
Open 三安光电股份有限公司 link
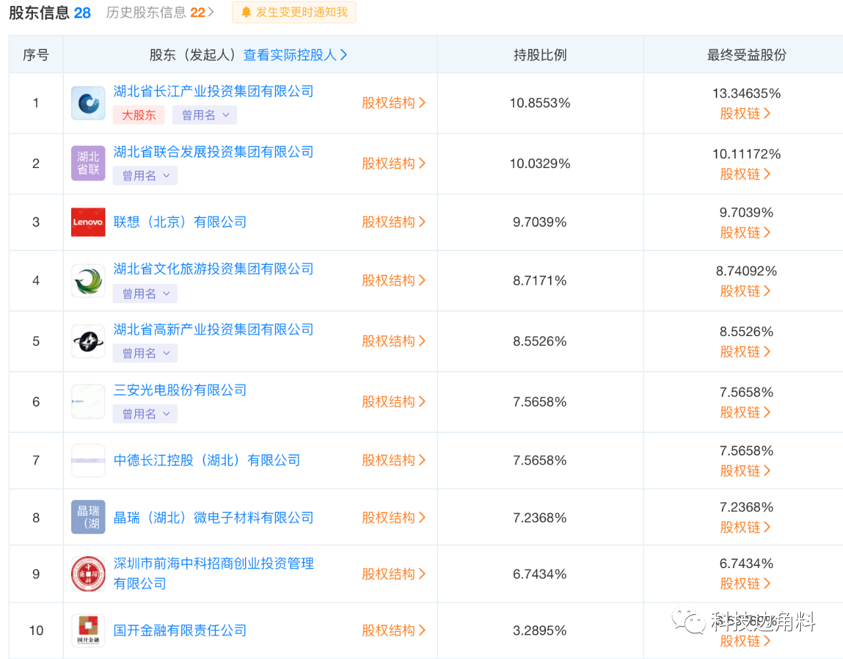coord(180,390)
